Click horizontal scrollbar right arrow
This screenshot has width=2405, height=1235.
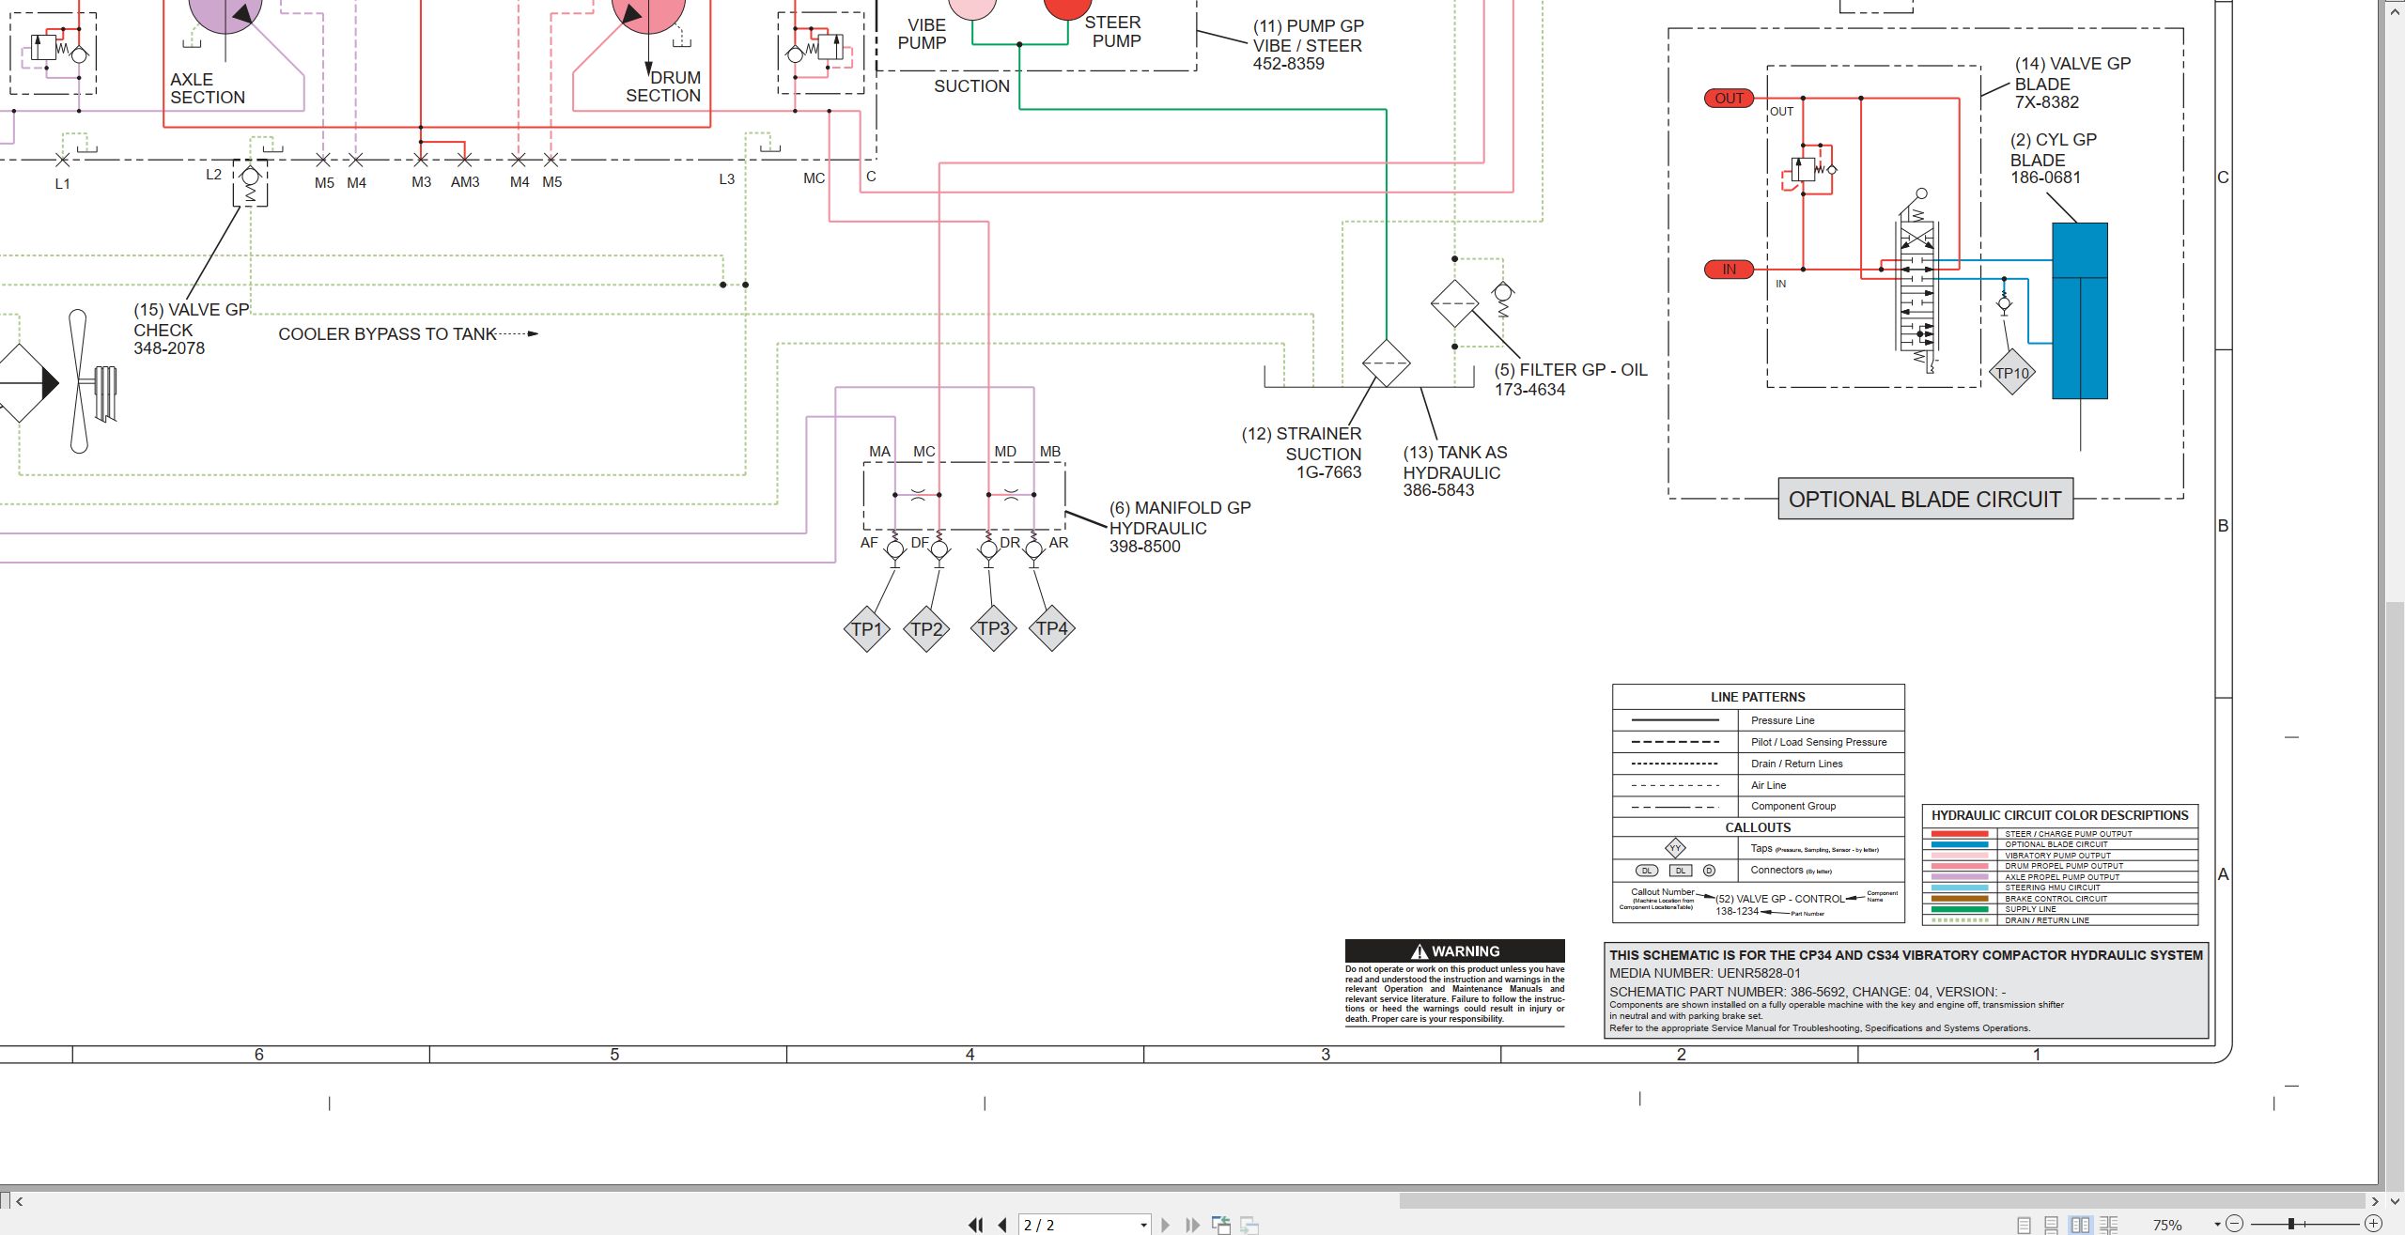(x=2375, y=1200)
